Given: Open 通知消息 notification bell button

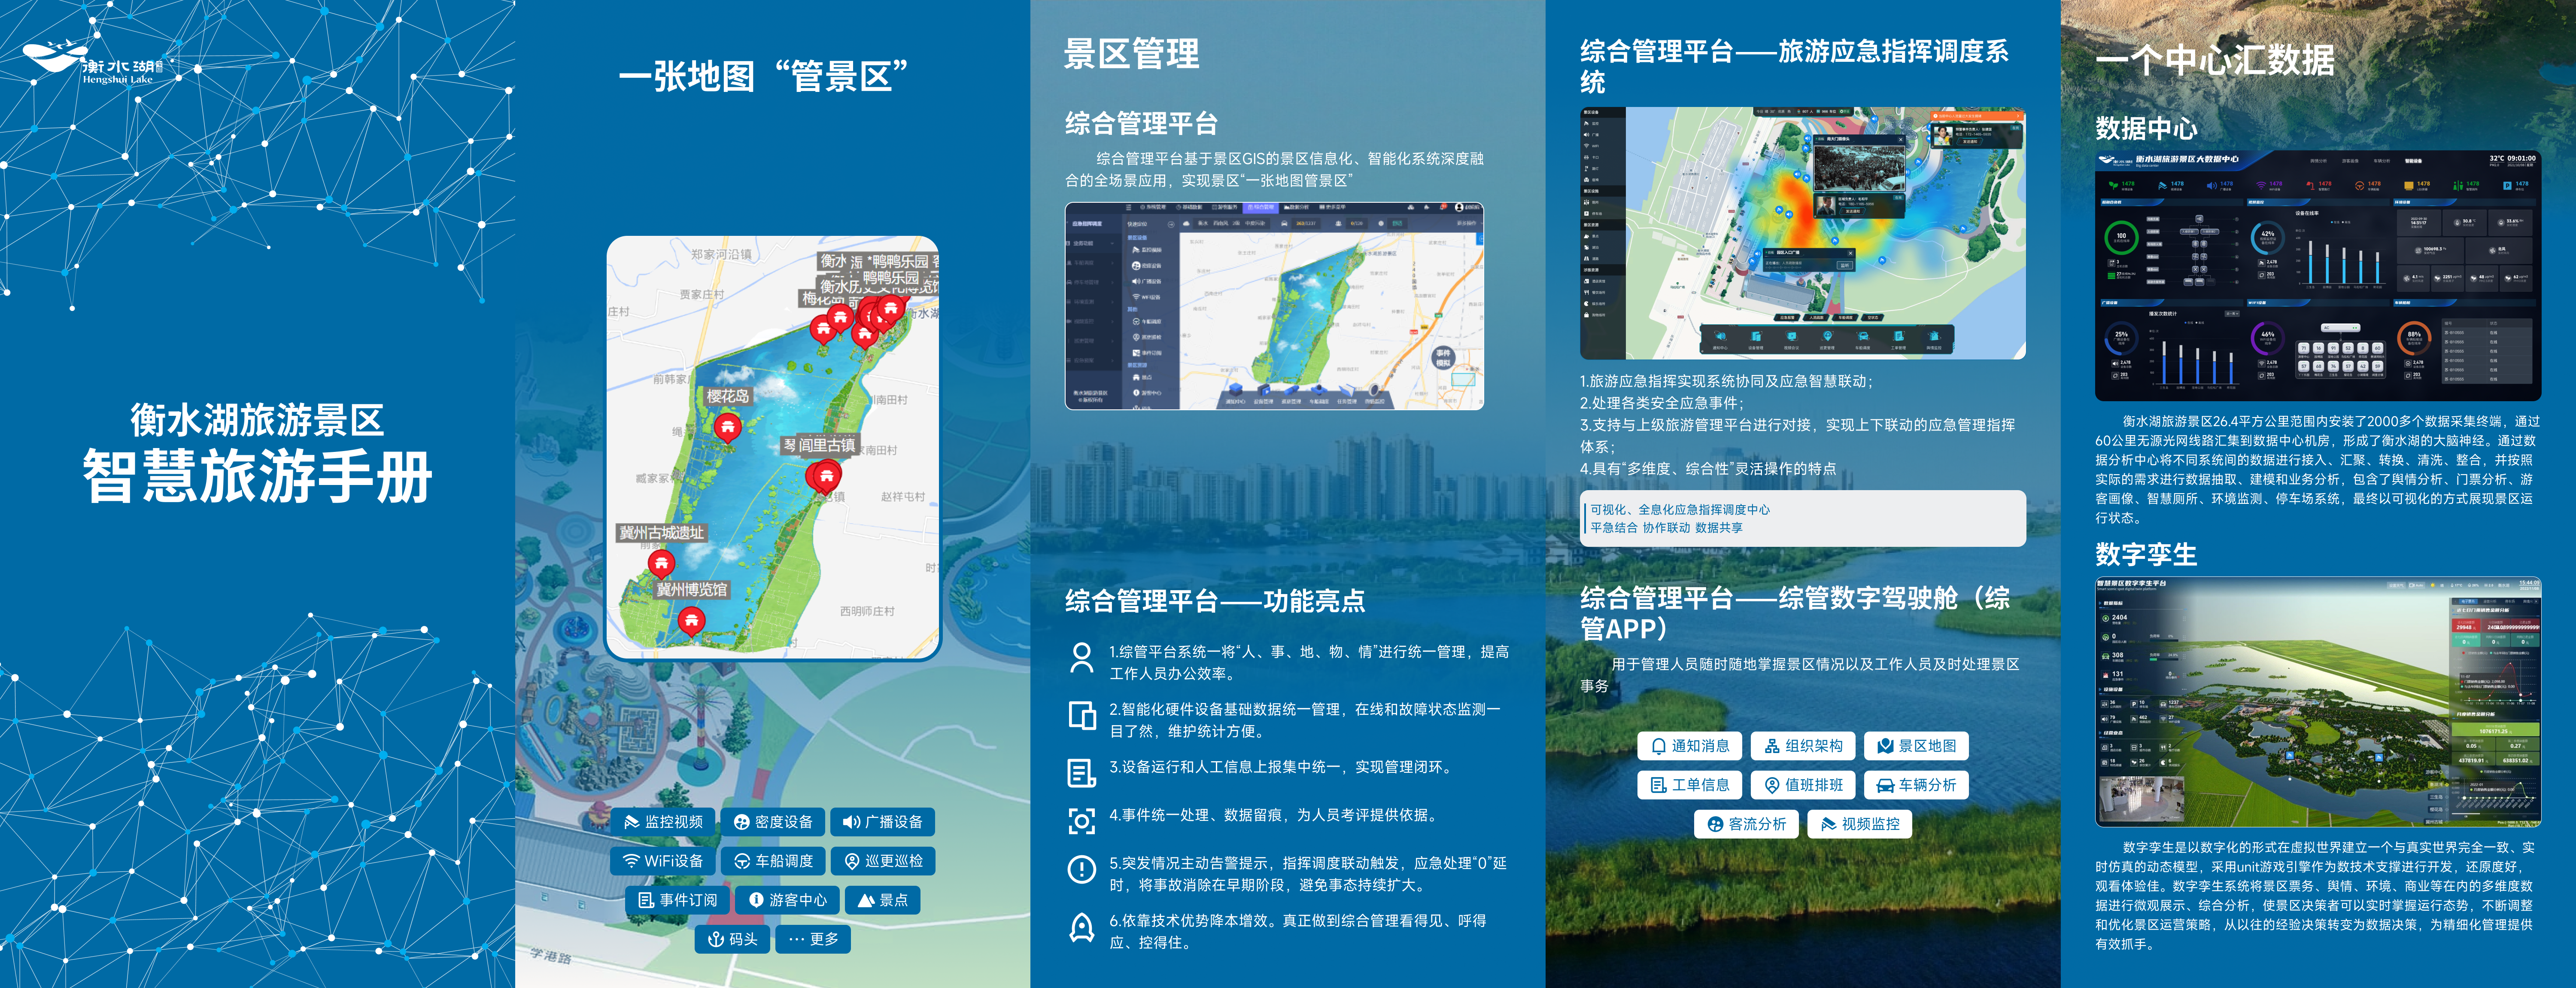Looking at the screenshot, I should pyautogui.click(x=1689, y=746).
